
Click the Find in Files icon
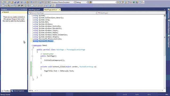coord(90,2)
